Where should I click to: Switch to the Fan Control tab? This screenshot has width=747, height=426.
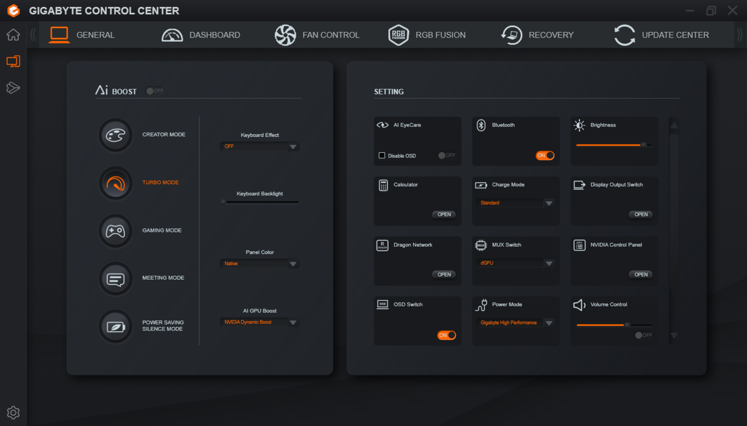click(x=317, y=35)
